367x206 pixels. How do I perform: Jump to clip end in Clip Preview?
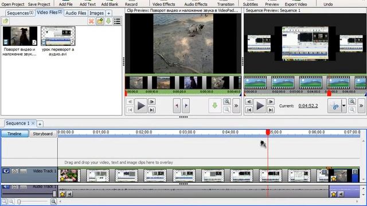(151, 110)
